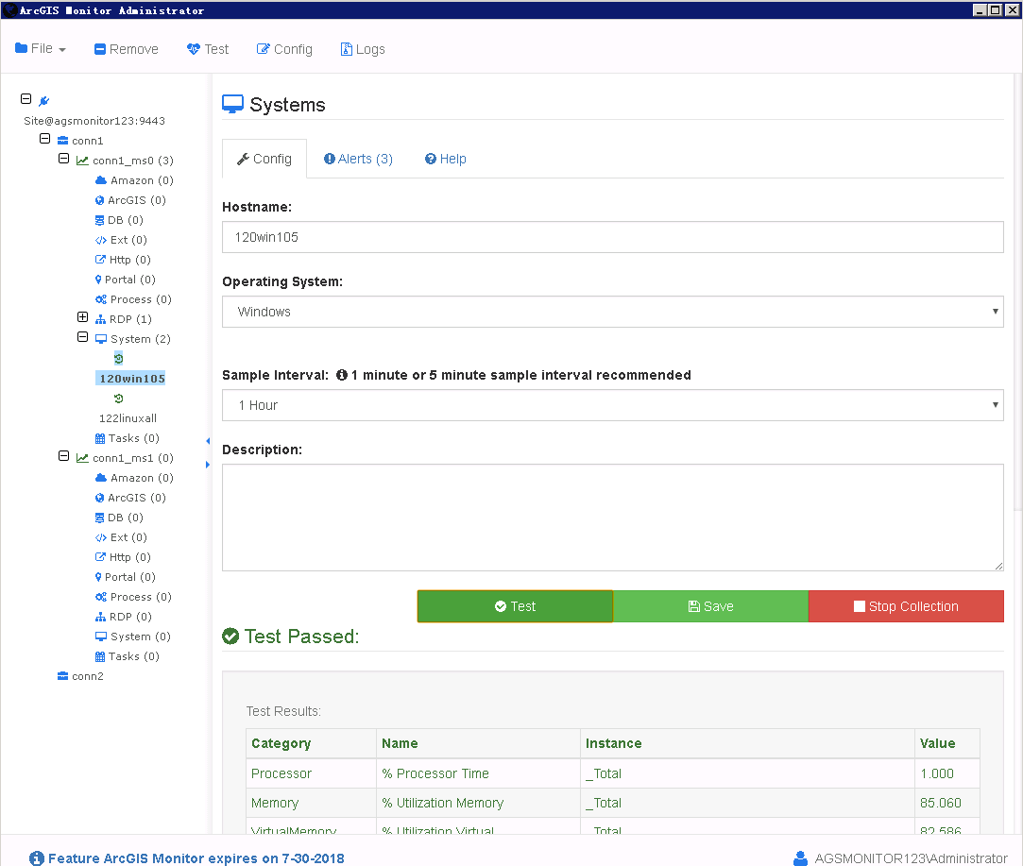Click the '% Processor Time' table cell
1023x866 pixels.
tap(478, 773)
